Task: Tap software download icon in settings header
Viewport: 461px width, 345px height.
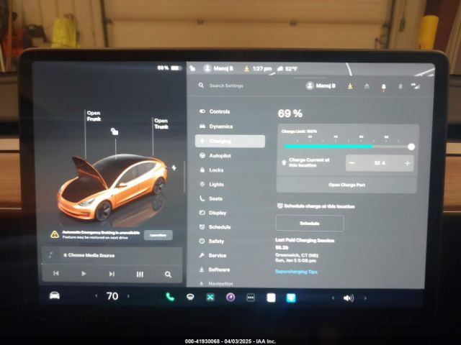Action: click(350, 86)
